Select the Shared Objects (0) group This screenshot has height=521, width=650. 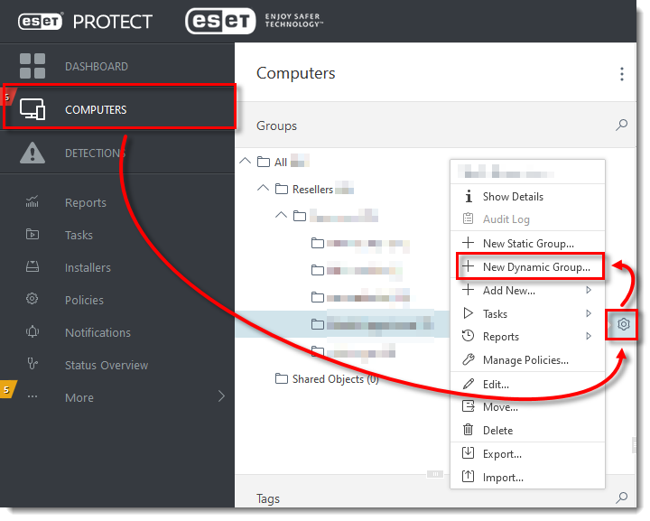[x=335, y=379]
